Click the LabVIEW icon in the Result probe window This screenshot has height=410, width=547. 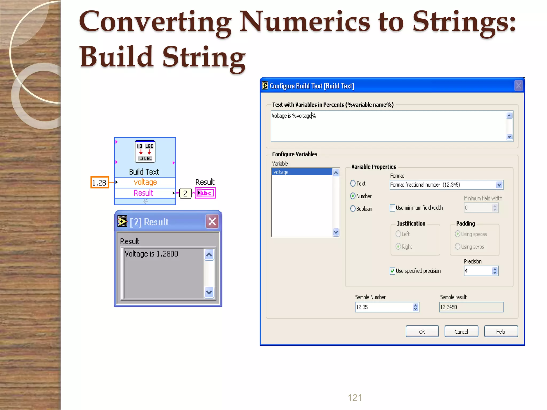122,221
